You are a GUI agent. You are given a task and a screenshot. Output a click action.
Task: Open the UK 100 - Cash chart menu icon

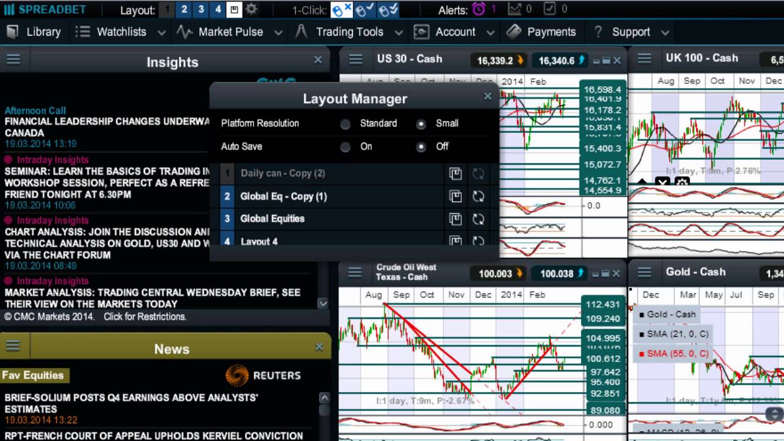click(644, 58)
